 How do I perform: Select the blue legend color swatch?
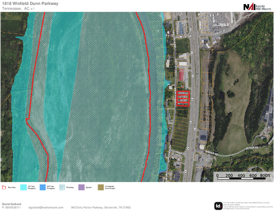(x=42, y=187)
